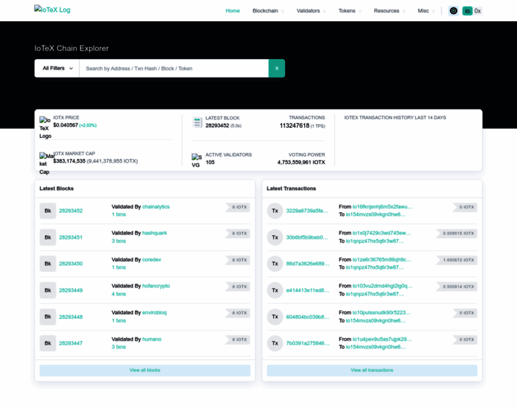The width and height of the screenshot is (517, 408).
Task: Click Bk icon for block 28293451
Action: point(48,237)
